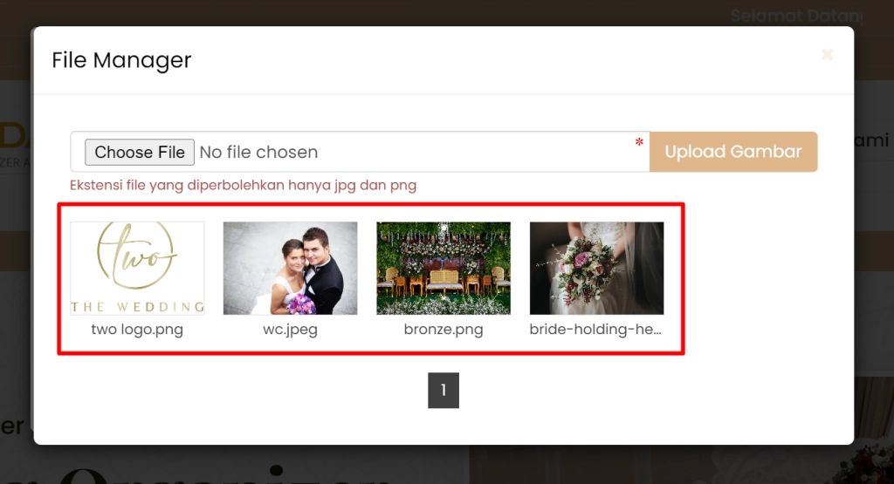Viewport: 894px width, 484px height.
Task: Go to page 1 in pagination
Action: [444, 391]
